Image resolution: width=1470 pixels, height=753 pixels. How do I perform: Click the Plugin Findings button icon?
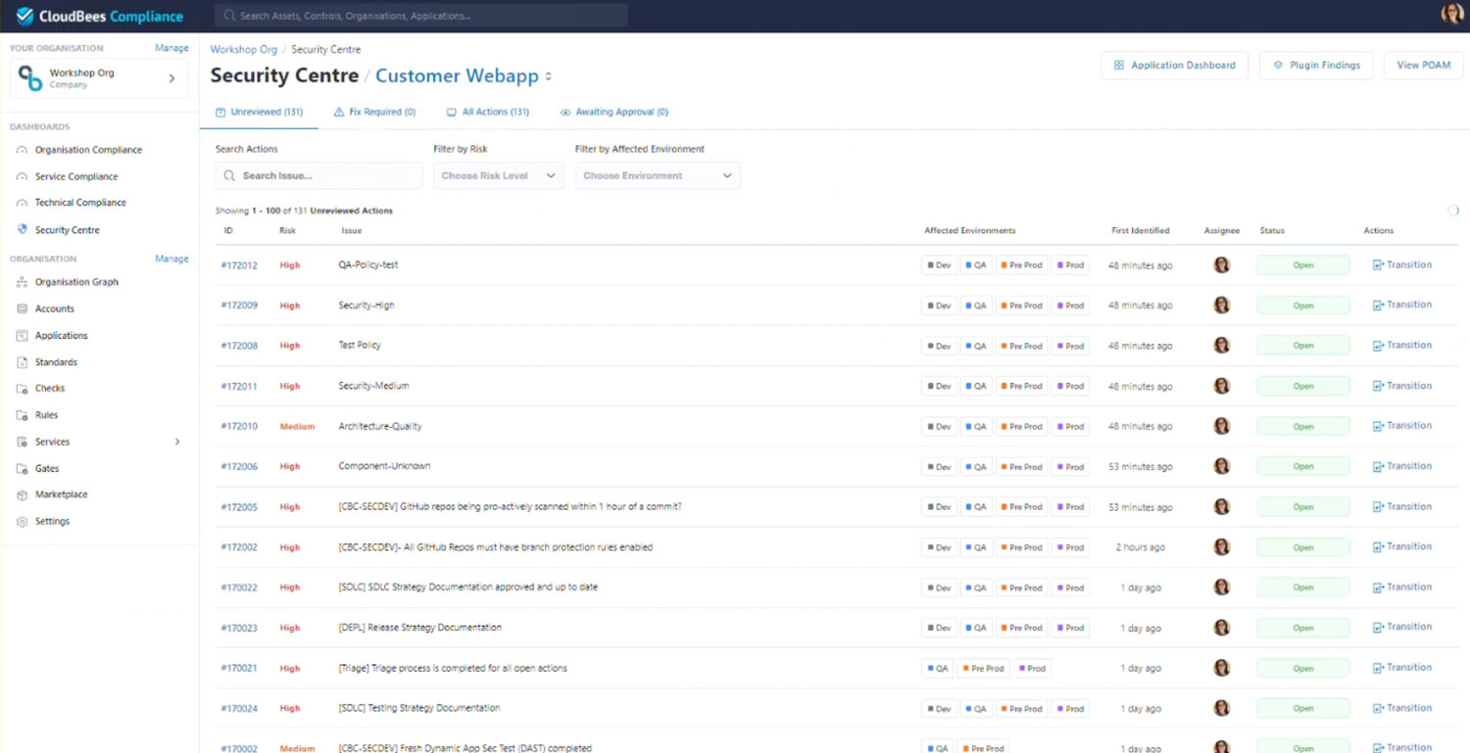[x=1278, y=66]
